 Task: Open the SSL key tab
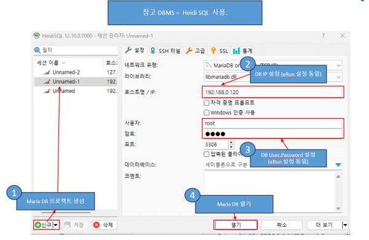(220, 50)
